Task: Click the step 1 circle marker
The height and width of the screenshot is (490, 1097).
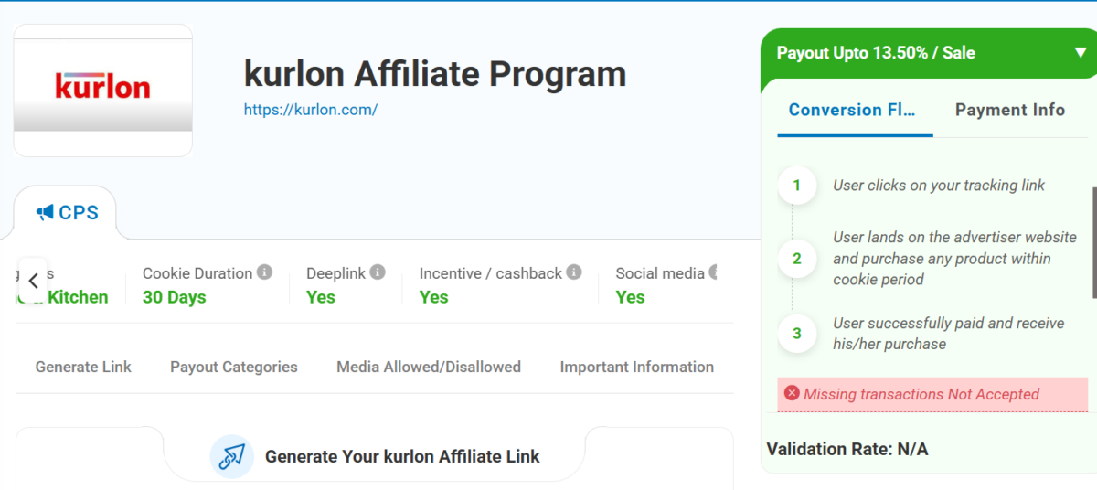Action: [796, 186]
